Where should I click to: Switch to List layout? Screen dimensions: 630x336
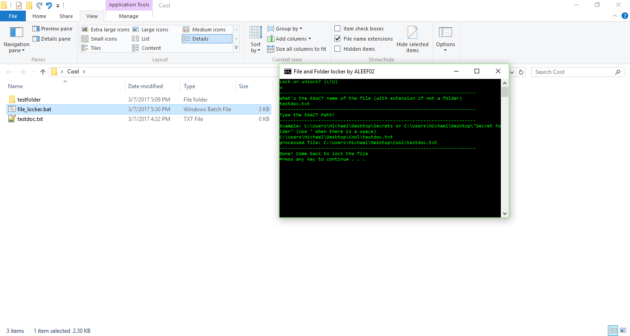pos(141,39)
